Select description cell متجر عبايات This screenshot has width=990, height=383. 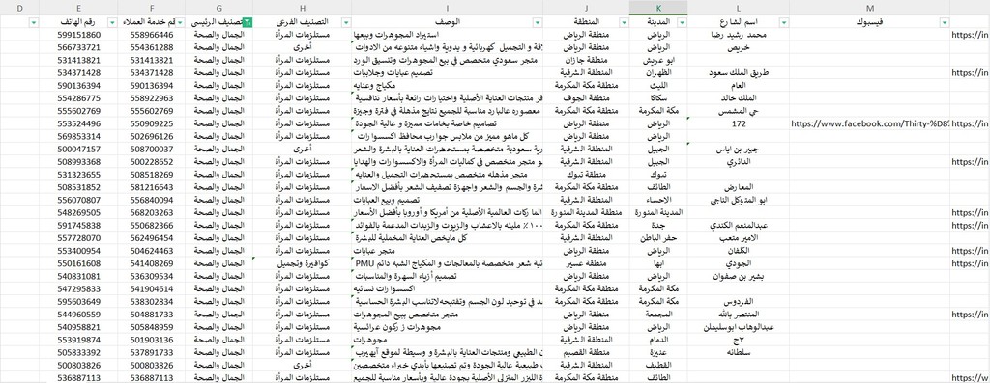448,251
